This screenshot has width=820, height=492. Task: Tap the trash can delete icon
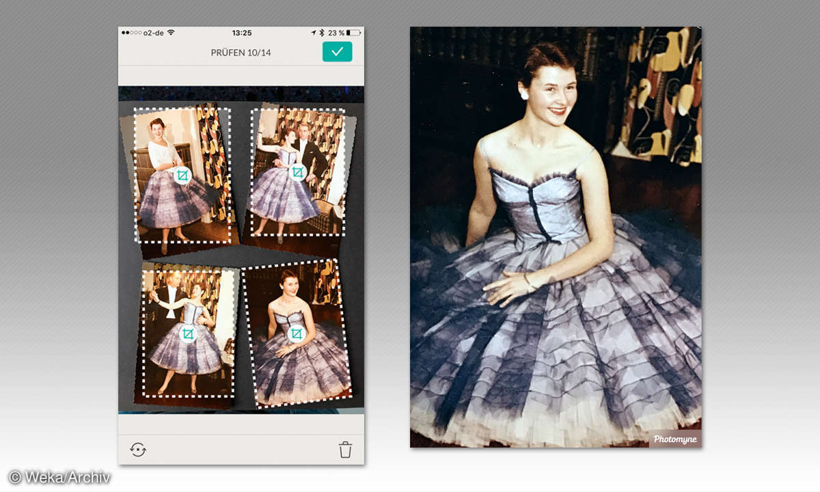pyautogui.click(x=345, y=450)
